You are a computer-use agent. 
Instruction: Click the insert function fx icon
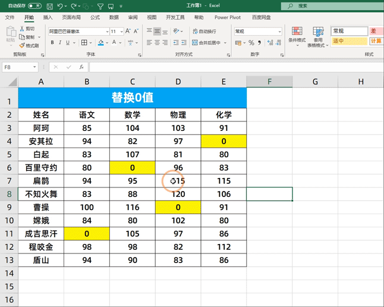pos(81,67)
